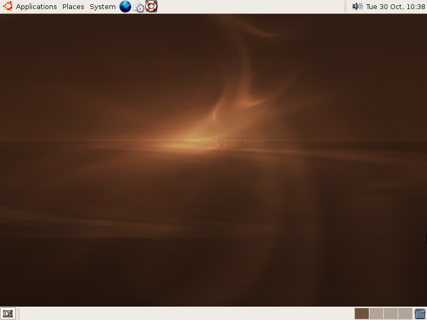Image resolution: width=427 pixels, height=320 pixels.
Task: Open the Applications menu
Action: pos(36,7)
